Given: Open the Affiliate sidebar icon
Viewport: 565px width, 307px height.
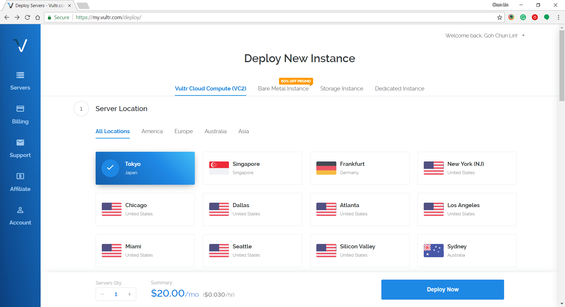Looking at the screenshot, I should (20, 176).
